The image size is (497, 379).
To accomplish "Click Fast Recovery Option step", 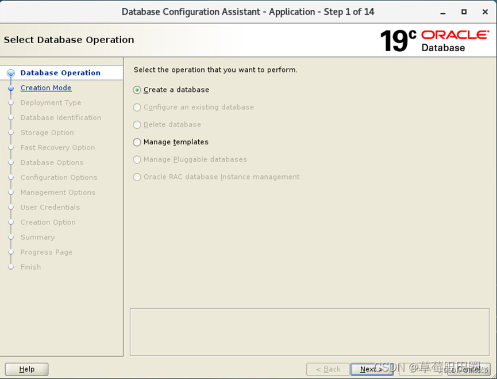I will coord(57,147).
